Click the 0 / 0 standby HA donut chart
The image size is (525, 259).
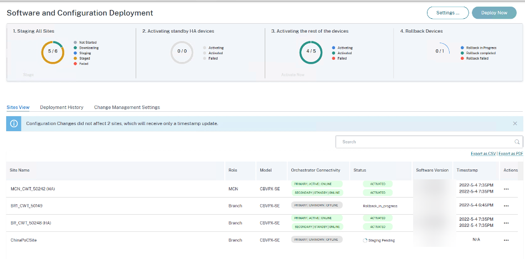coord(182,52)
